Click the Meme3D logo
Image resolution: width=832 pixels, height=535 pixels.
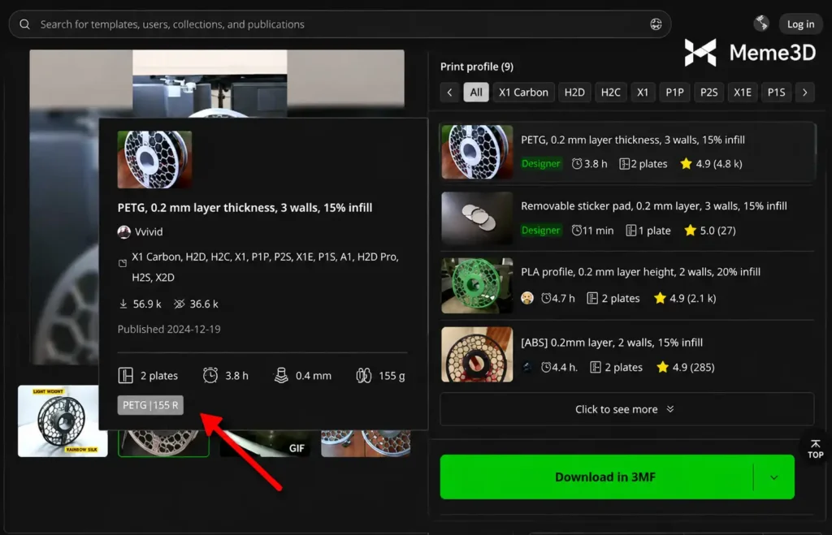tap(750, 53)
